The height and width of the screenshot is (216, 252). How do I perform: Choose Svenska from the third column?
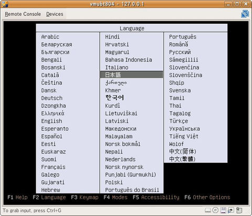click(x=180, y=90)
